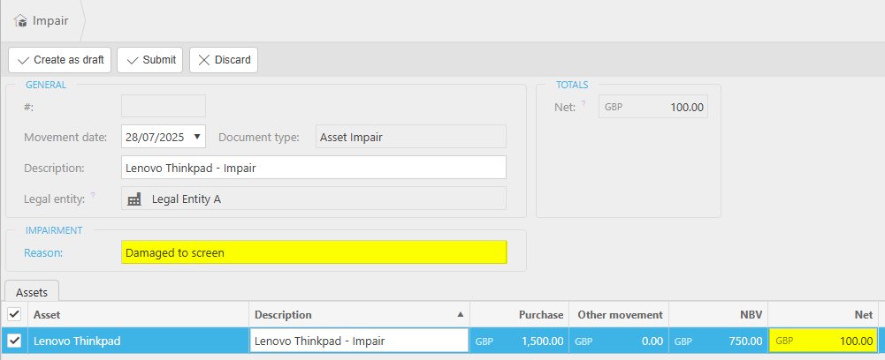Click the Legal entity building icon

click(134, 199)
